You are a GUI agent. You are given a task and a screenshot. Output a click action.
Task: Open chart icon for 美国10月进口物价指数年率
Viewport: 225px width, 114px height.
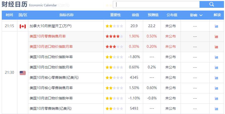click(x=216, y=98)
